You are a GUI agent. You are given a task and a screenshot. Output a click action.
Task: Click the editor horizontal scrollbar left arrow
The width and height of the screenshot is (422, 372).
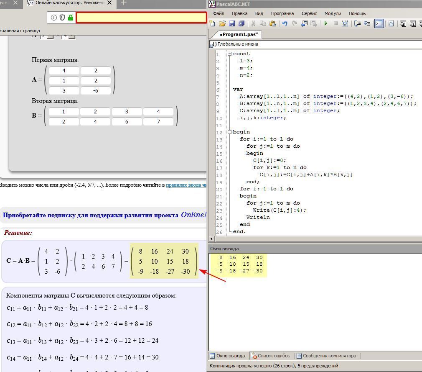(x=212, y=239)
